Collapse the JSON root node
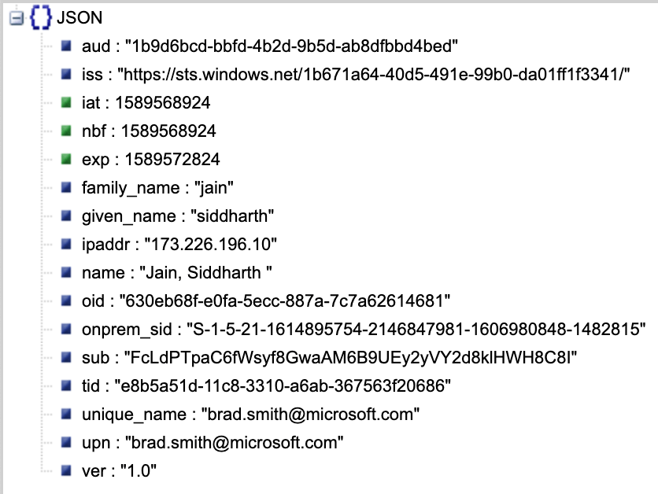 tap(15, 19)
